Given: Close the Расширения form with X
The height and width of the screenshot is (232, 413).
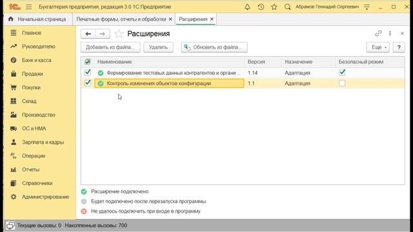Looking at the screenshot, I should [402, 34].
